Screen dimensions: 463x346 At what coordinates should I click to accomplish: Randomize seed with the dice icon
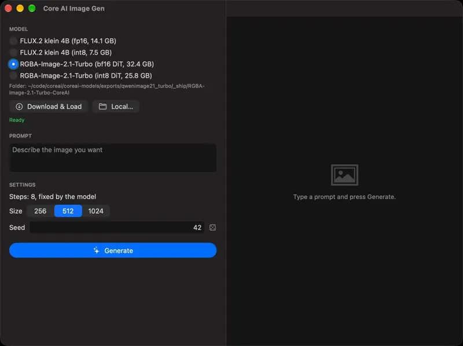click(212, 227)
